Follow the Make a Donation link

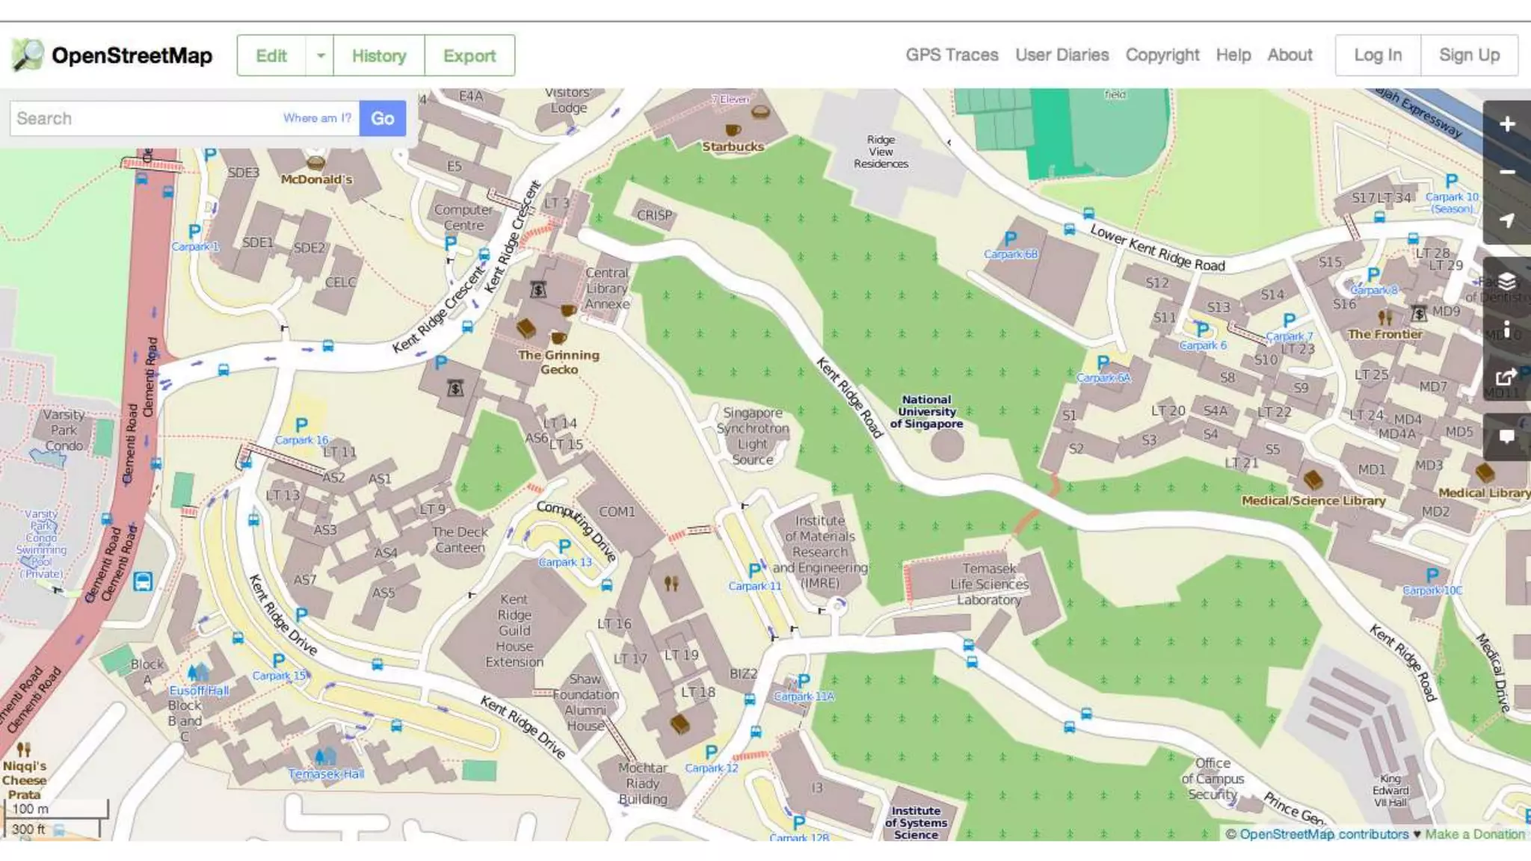(x=1474, y=834)
